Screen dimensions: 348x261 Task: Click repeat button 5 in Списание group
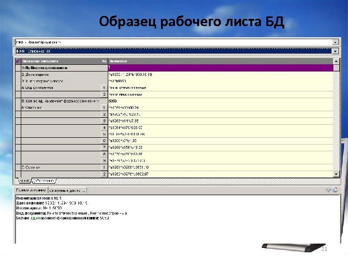click(104, 134)
